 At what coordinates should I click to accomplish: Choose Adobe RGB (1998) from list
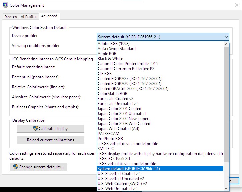tap(113, 44)
